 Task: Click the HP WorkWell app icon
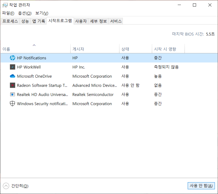tap(12, 67)
